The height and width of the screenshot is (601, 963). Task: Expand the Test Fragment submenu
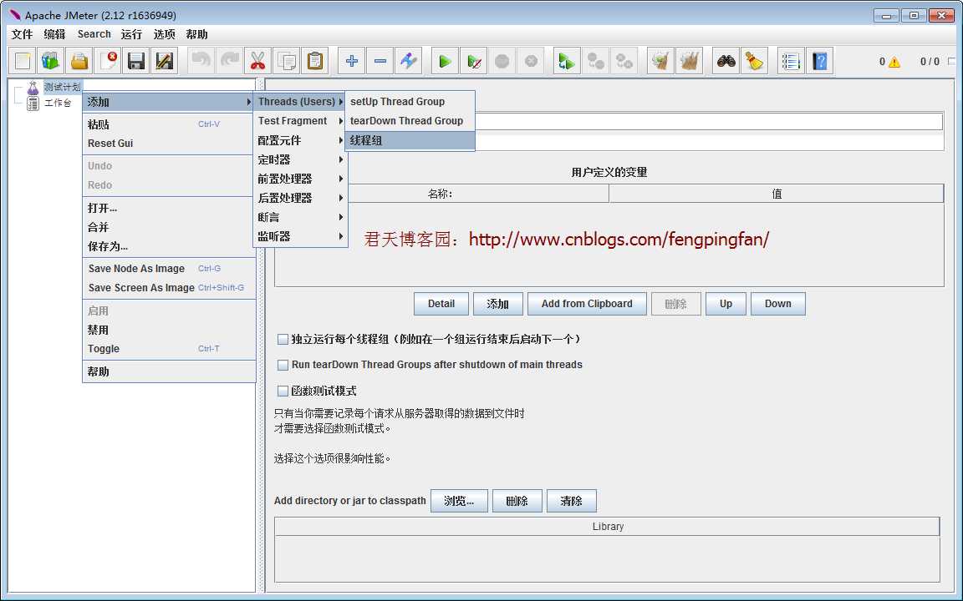[300, 121]
